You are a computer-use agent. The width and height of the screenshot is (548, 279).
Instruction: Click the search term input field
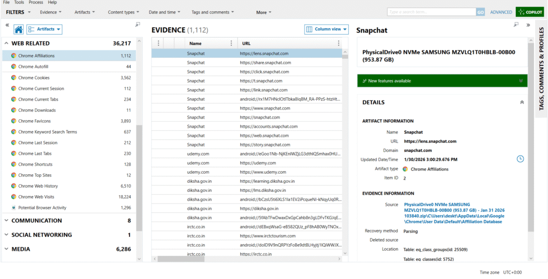click(x=431, y=12)
